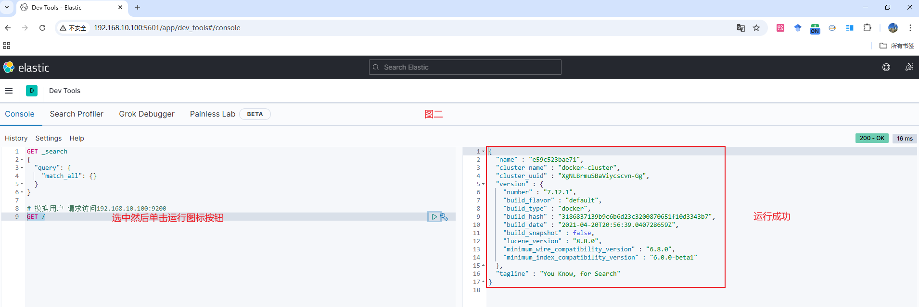Screen dimensions: 919x307
Task: Open the browser extensions puzzle icon
Action: coord(867,28)
